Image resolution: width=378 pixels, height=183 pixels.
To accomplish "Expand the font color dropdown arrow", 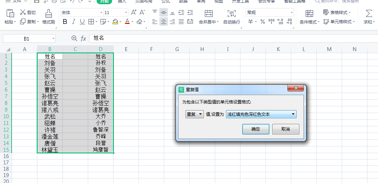I will (x=132, y=22).
